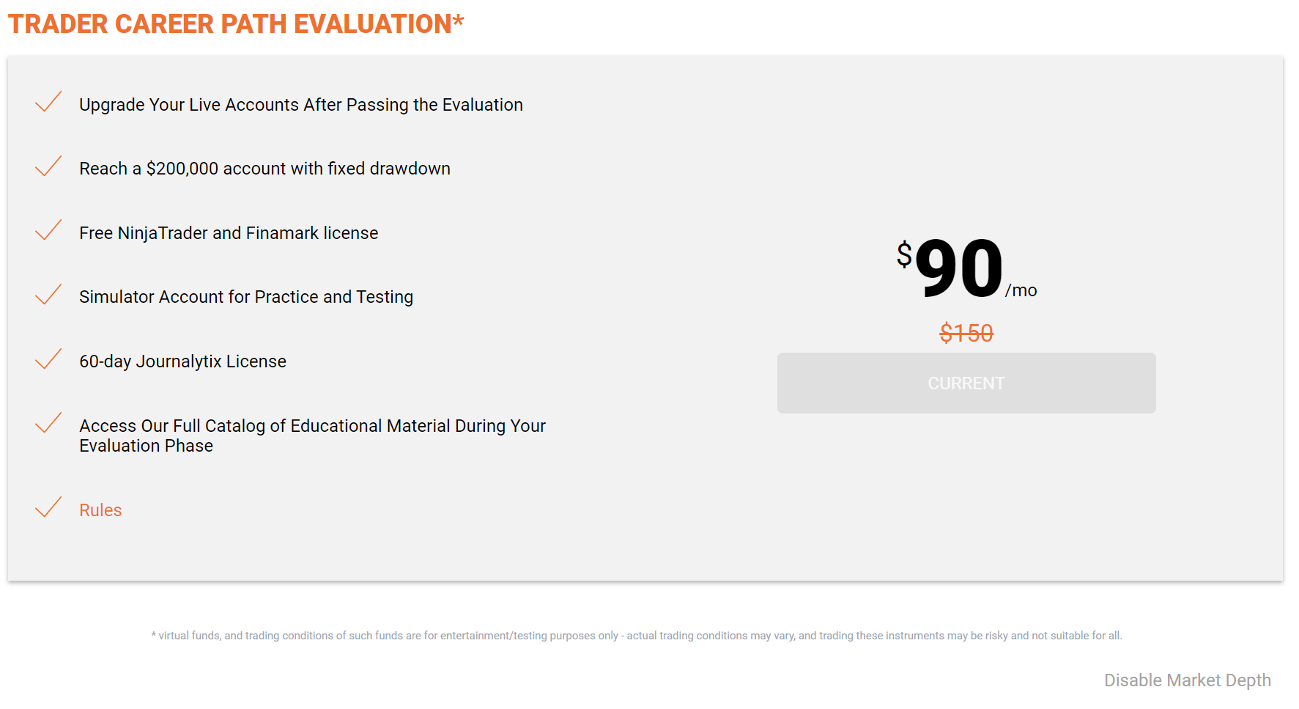Click the virtual funds disclaimer footnote
The width and height of the screenshot is (1299, 709).
click(x=636, y=636)
